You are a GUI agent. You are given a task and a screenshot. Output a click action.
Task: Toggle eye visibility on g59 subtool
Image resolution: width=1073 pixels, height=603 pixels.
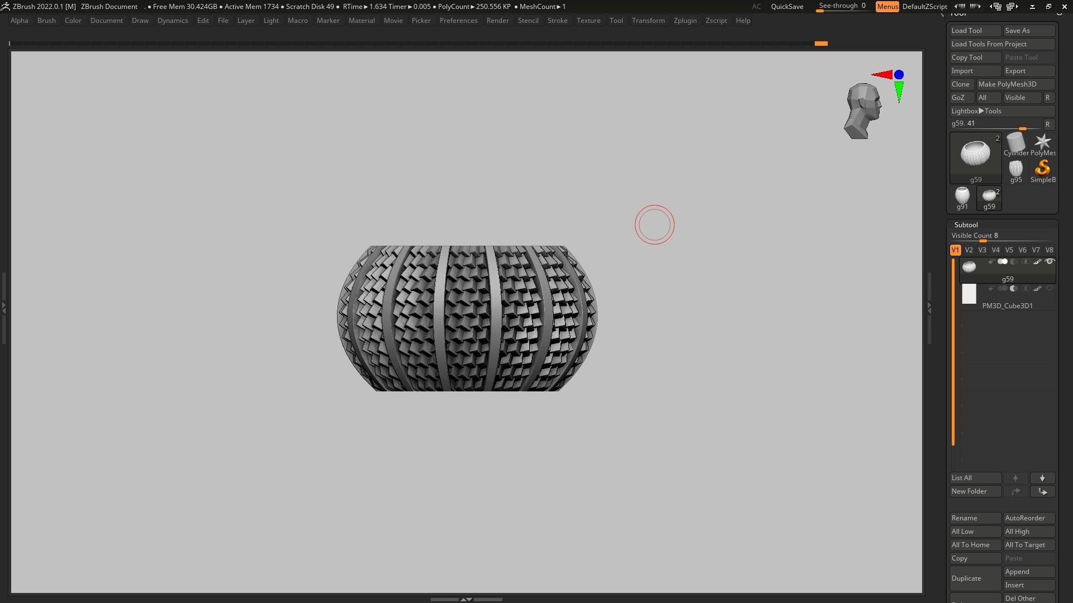pyautogui.click(x=1050, y=262)
